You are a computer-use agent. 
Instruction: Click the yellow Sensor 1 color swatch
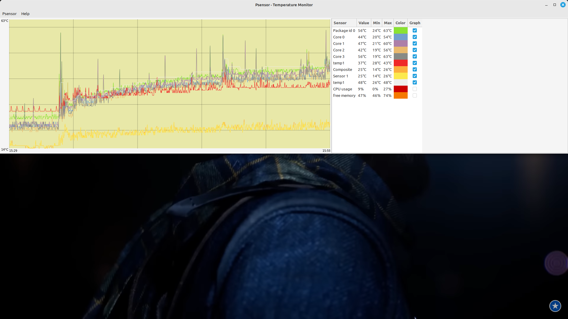(401, 76)
